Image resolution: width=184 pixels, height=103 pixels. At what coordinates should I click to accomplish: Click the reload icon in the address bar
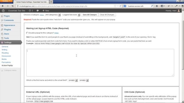coord(120,6)
